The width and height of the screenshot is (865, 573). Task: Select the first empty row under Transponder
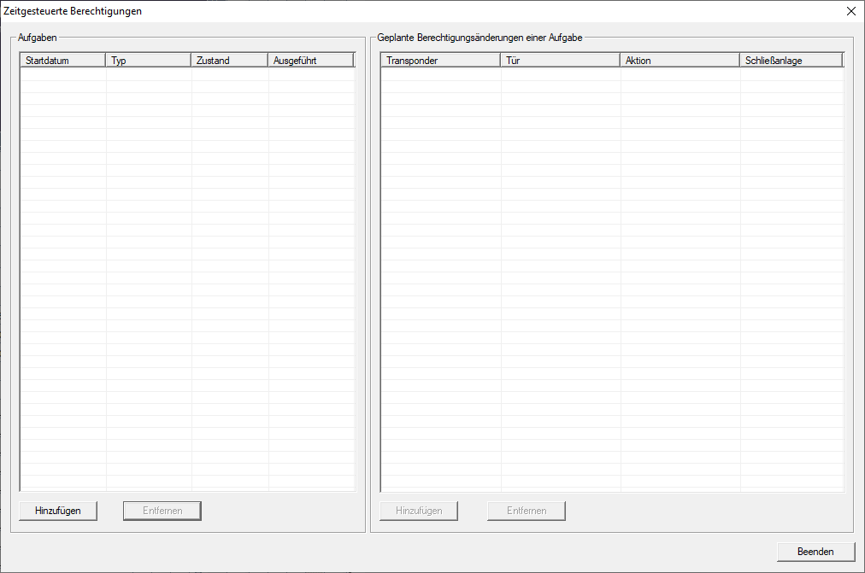[x=440, y=75]
